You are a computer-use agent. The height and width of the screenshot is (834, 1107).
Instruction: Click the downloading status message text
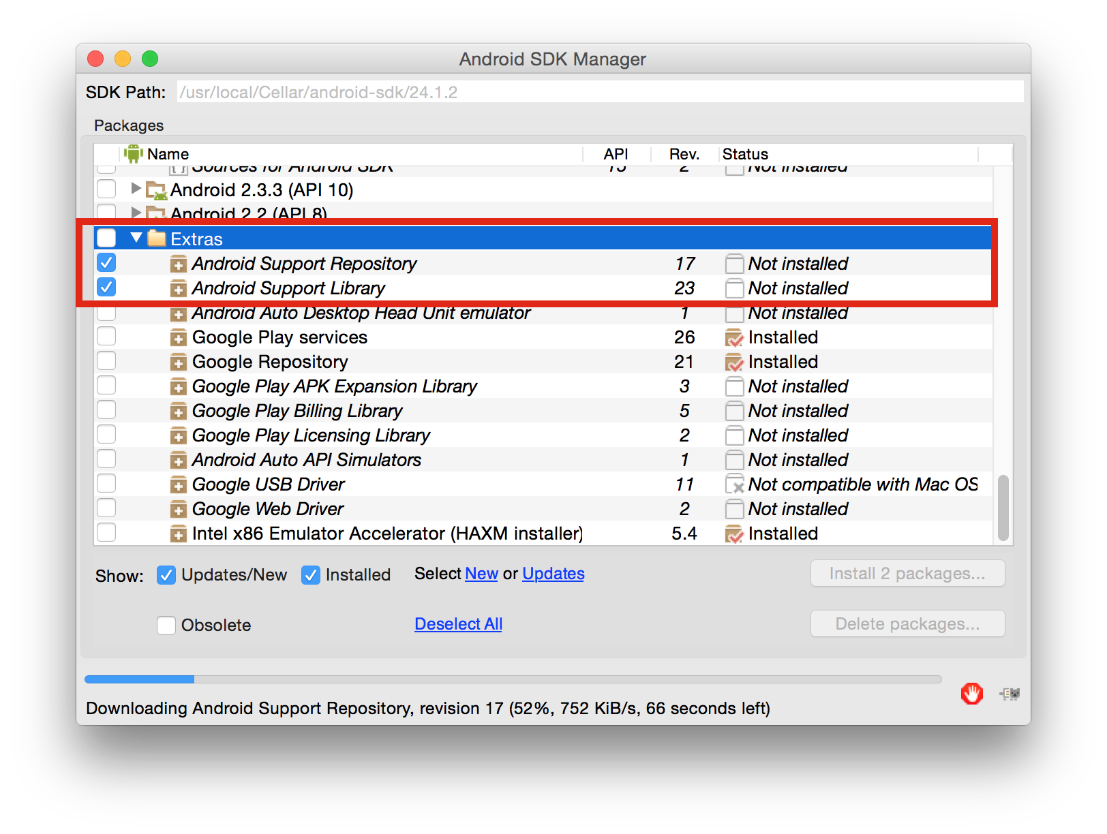428,709
